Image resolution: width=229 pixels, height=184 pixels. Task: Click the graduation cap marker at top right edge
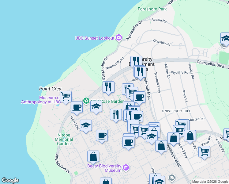click(x=225, y=39)
